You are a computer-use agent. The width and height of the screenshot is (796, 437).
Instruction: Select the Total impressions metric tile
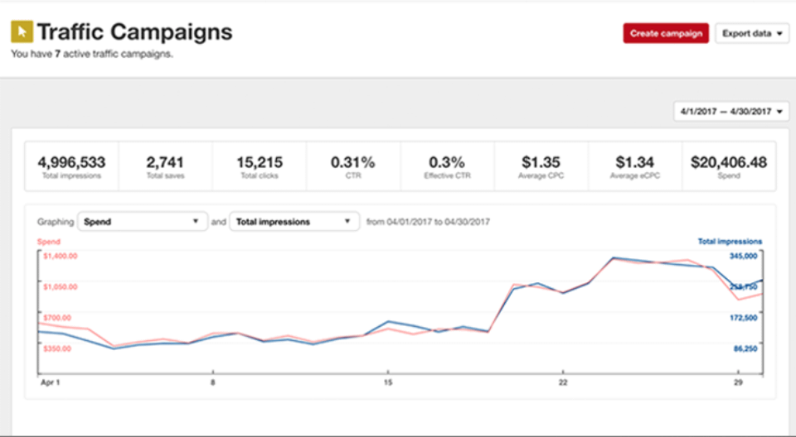(x=71, y=166)
